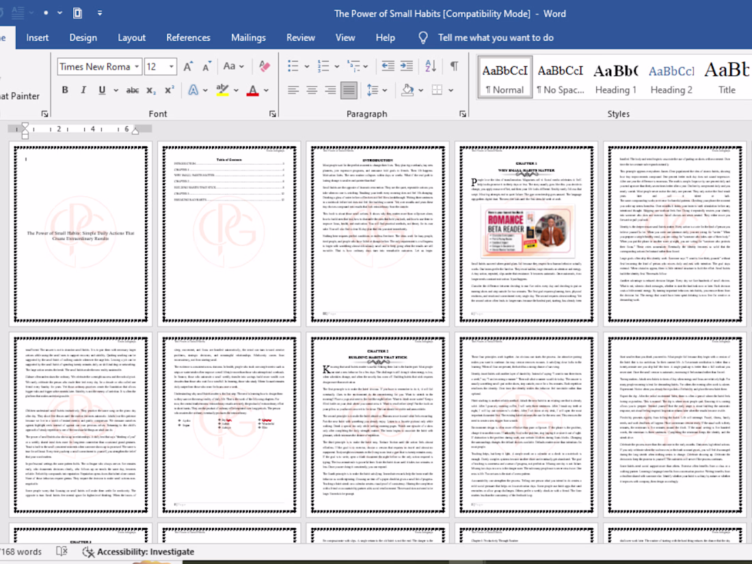752x564 pixels.
Task: Increase paragraph indent
Action: pos(407,66)
